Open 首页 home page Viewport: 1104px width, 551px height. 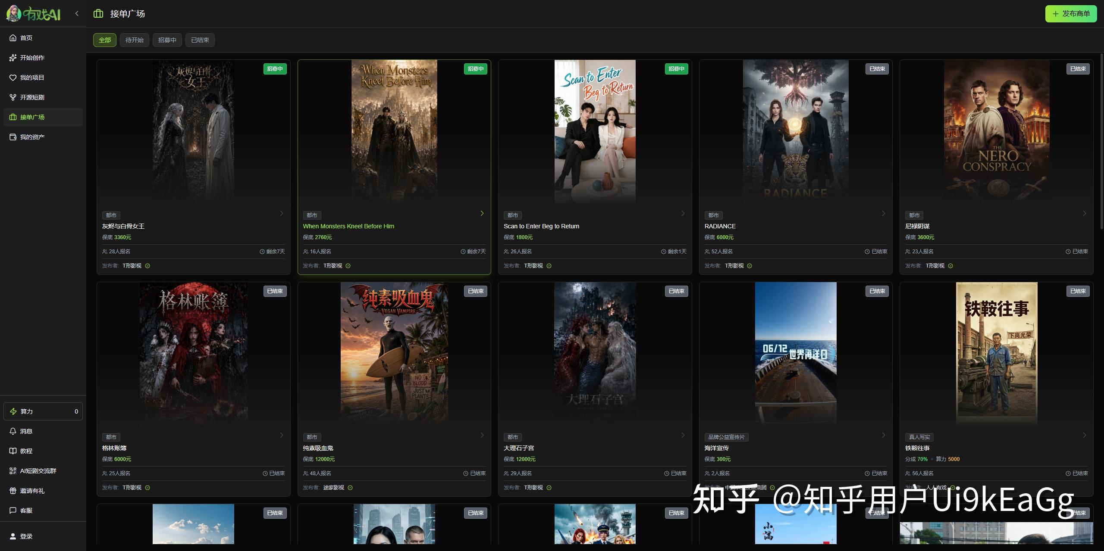point(43,38)
